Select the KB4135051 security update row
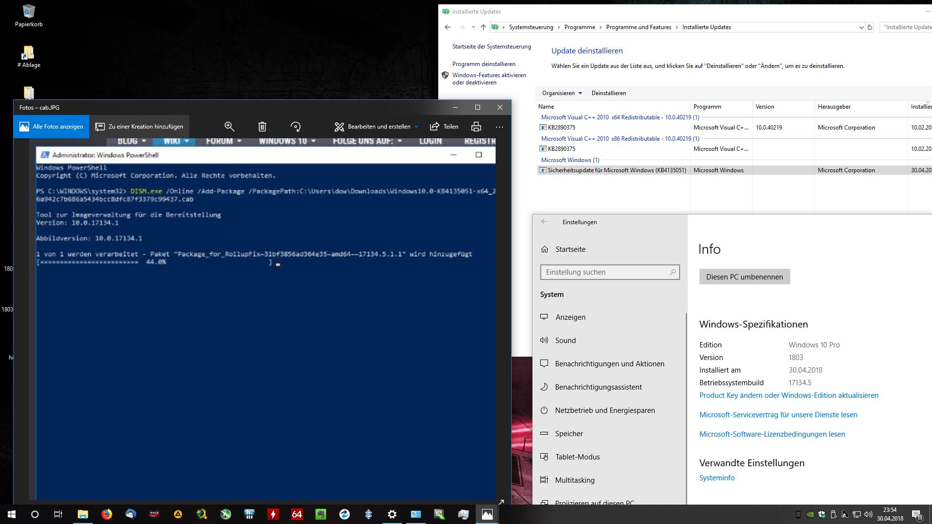Screen dimensions: 932x524 616,170
